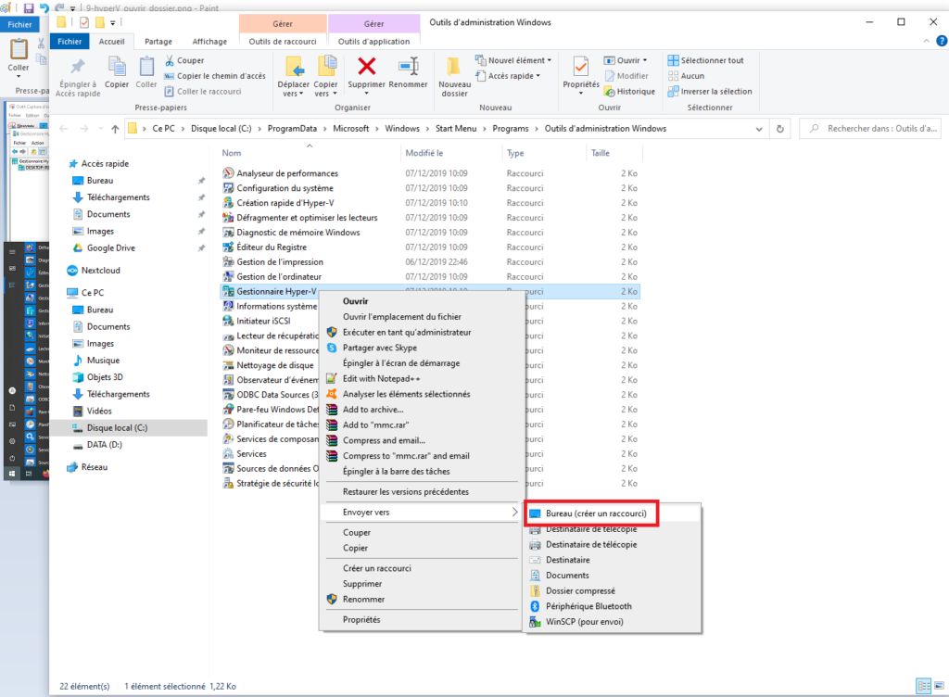Select the Analyseur de performances shortcut

(x=287, y=173)
